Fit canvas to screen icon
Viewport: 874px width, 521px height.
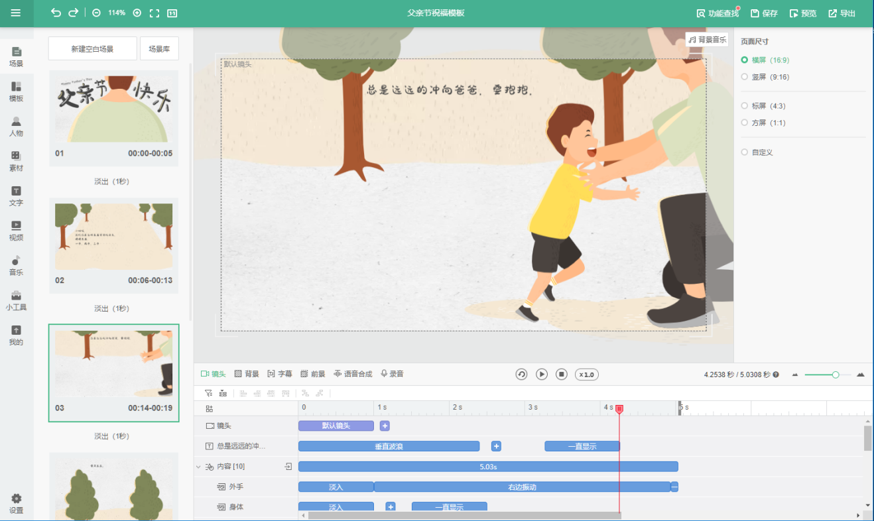(x=155, y=13)
